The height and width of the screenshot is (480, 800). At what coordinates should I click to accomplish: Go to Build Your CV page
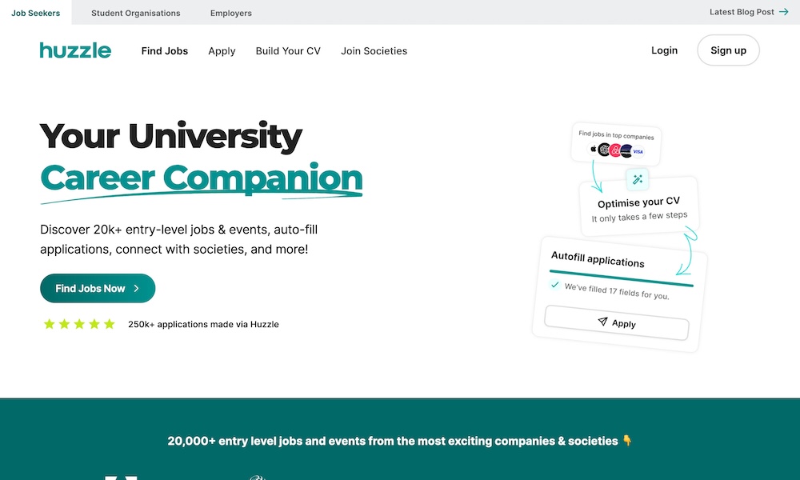[288, 50]
